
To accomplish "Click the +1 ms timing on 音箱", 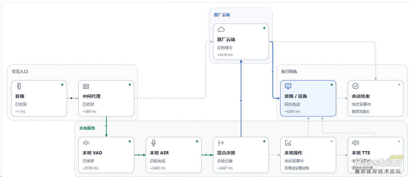I will tap(20, 111).
